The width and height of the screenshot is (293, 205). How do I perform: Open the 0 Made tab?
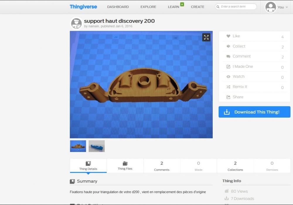(x=198, y=166)
